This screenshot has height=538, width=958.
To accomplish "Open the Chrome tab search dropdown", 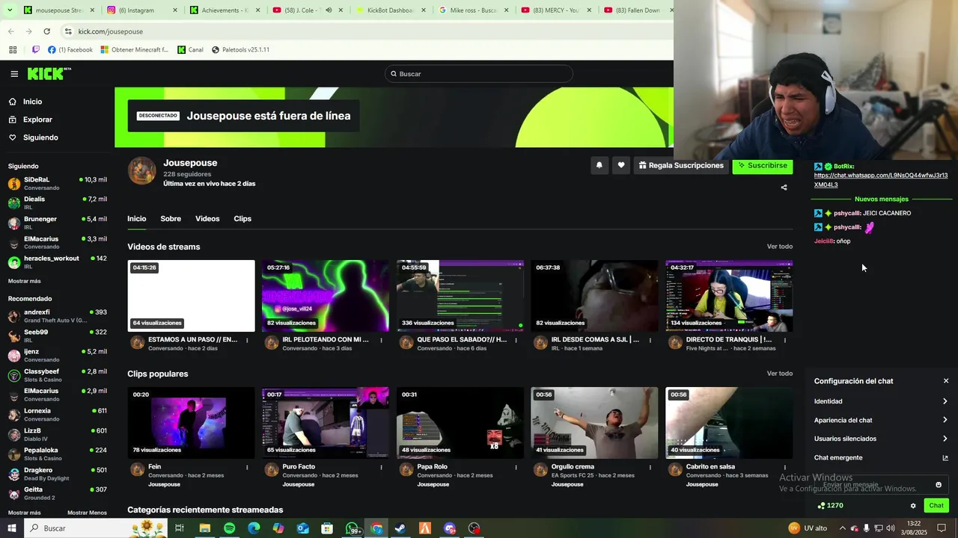I will (x=10, y=10).
